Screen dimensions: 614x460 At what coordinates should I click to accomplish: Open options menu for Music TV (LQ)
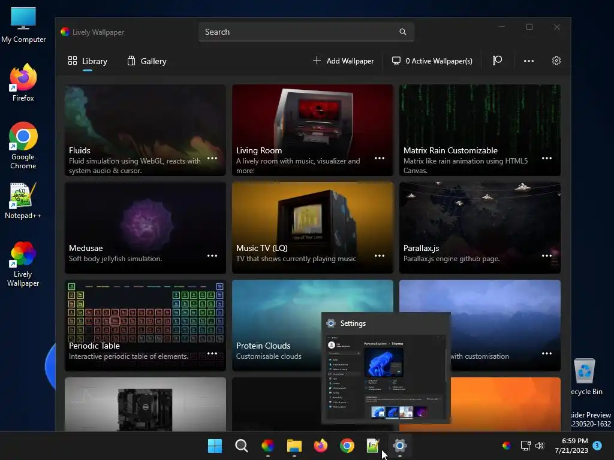(x=380, y=256)
